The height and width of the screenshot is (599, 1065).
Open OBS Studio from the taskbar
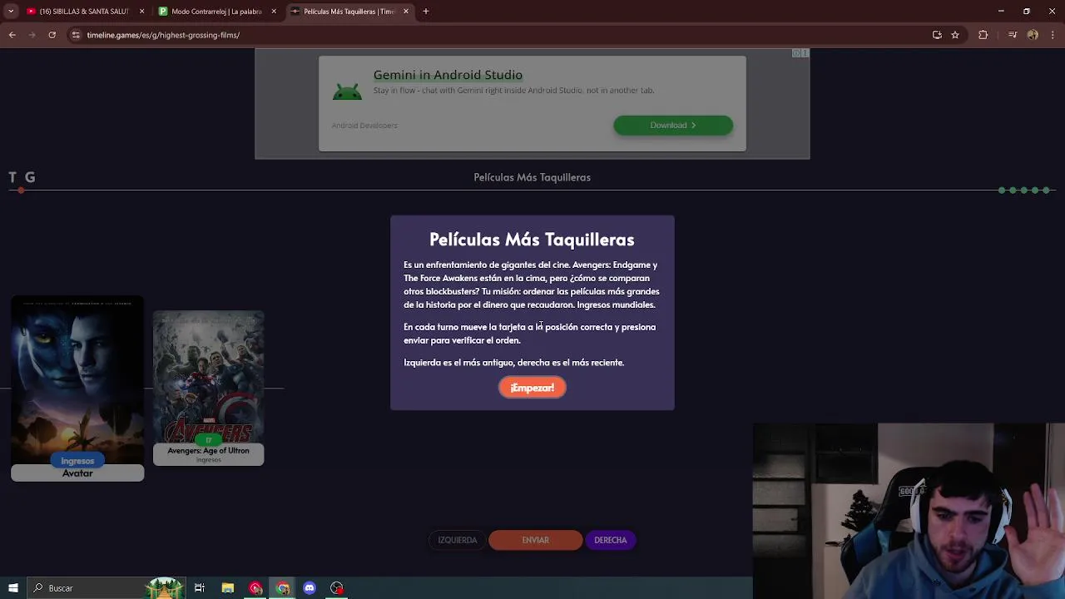pyautogui.click(x=337, y=588)
